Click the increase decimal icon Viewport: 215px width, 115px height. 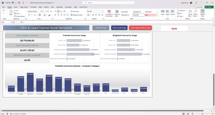coord(99,15)
